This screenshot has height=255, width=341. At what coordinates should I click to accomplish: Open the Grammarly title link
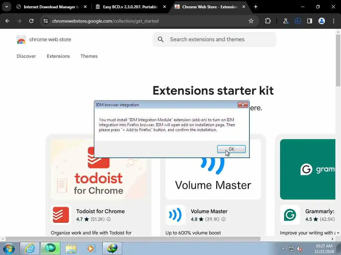coord(320,212)
